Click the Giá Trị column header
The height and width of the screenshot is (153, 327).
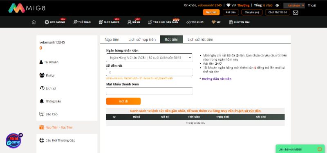tap(165, 117)
